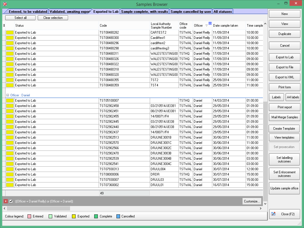304x228 pixels.
Task: Click the sort arrow in the Officer header
Action: (x=206, y=26)
